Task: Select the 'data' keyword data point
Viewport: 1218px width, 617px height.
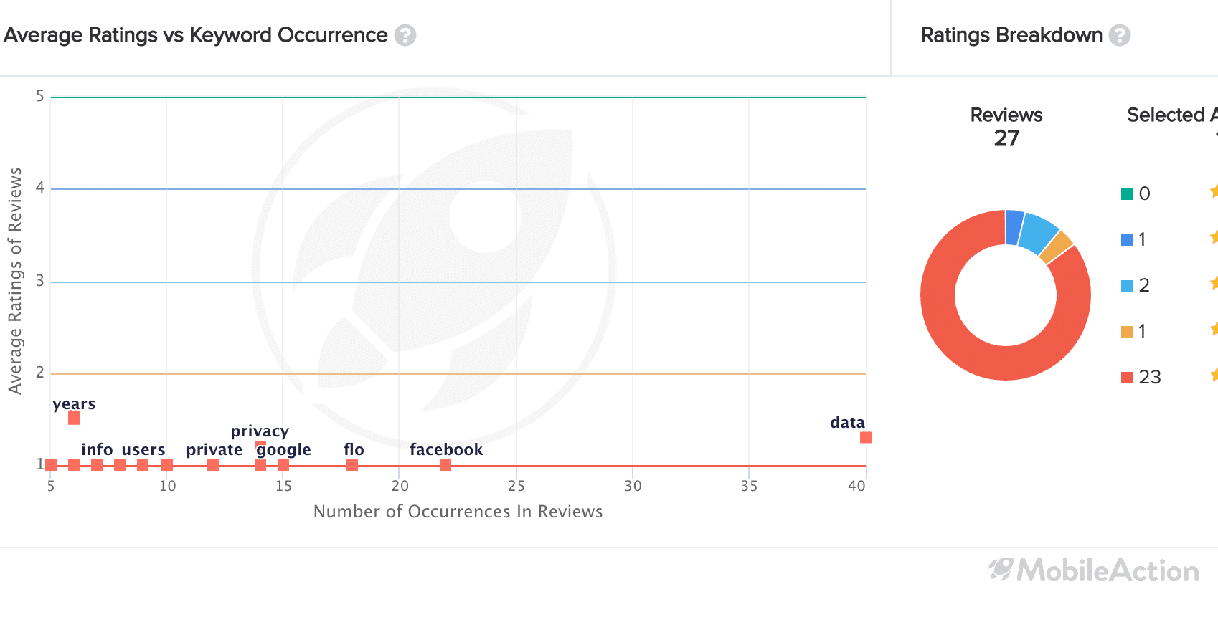Action: (x=866, y=437)
